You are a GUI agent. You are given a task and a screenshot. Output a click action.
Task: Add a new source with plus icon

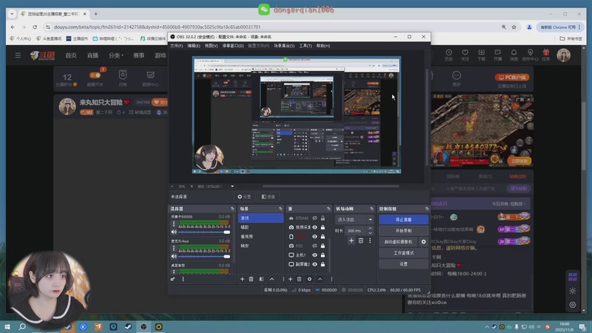point(290,279)
